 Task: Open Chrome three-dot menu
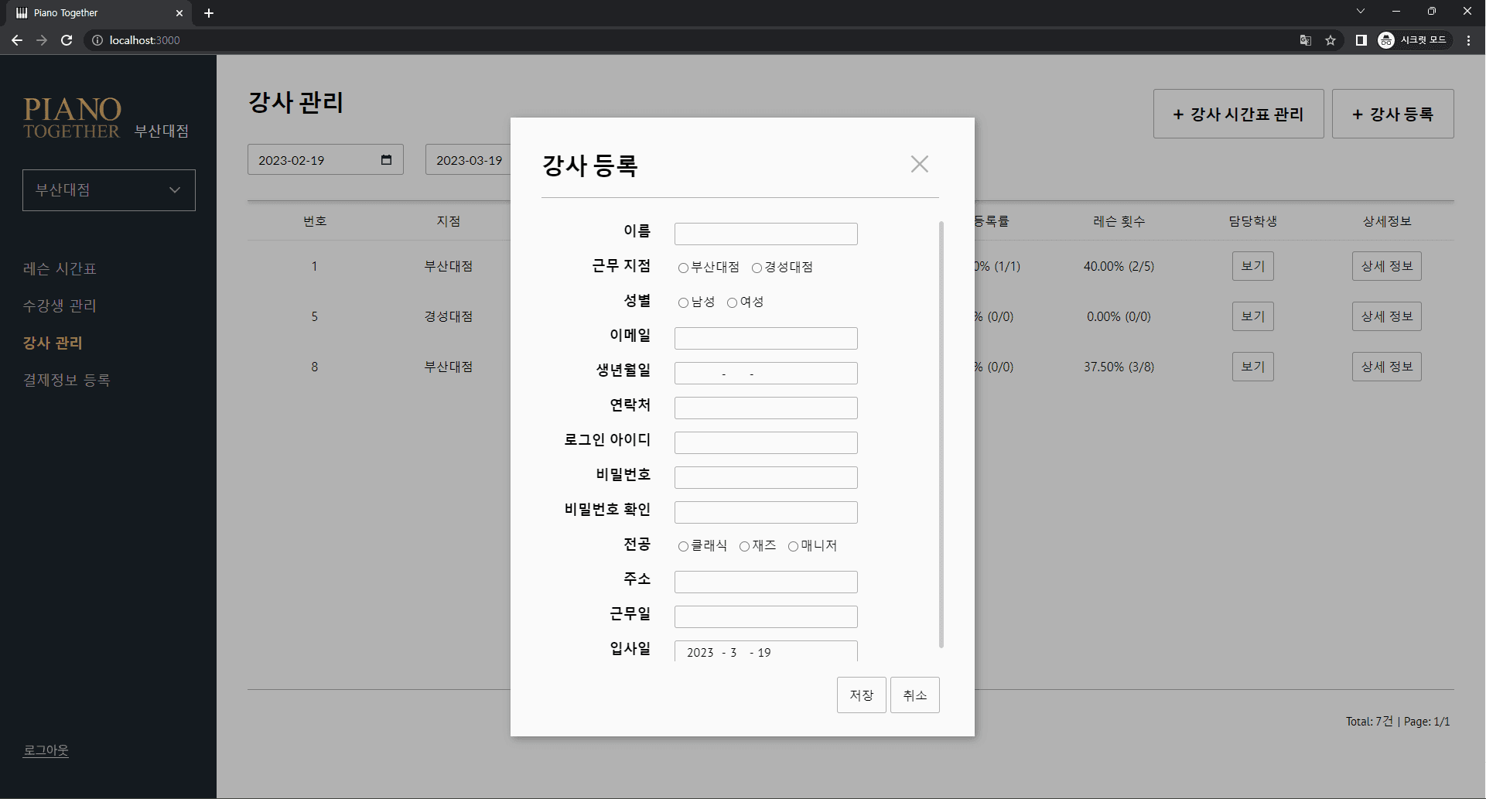pyautogui.click(x=1468, y=40)
